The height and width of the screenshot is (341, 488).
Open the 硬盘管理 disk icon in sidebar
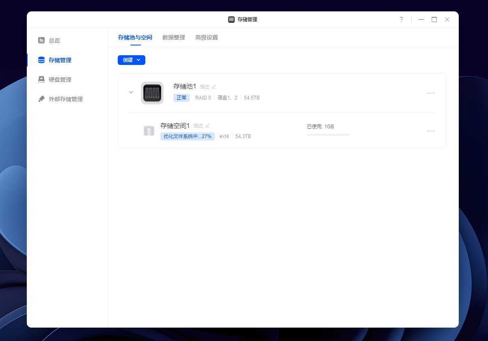point(41,80)
